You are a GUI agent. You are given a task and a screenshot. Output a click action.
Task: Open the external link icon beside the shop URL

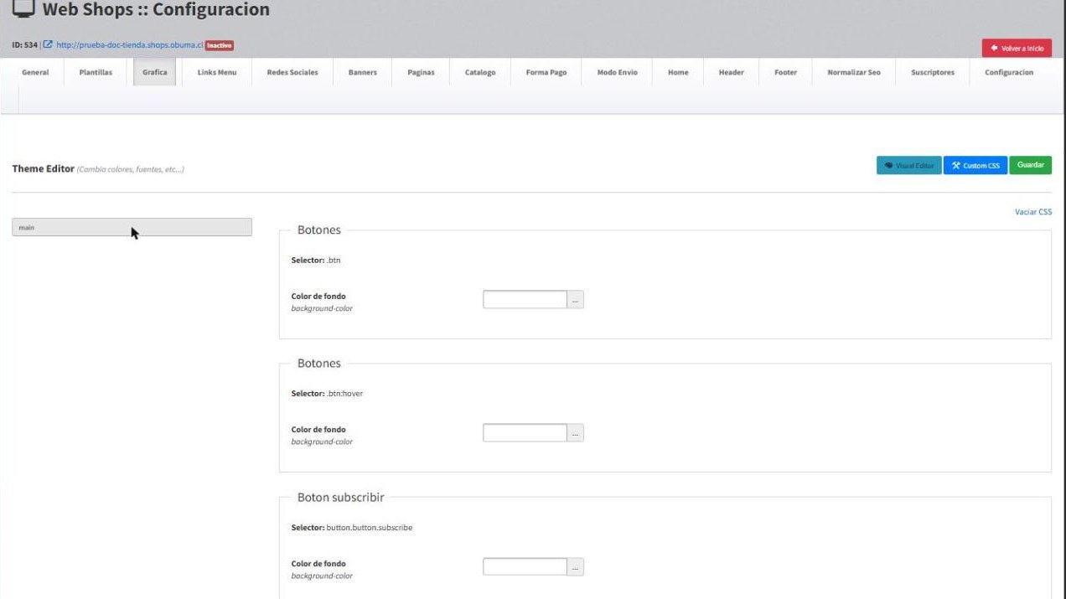(48, 45)
